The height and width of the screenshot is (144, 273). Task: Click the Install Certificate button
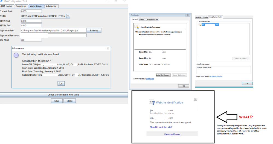tap(163, 75)
